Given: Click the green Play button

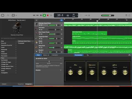Looking at the screenshot, I should click(x=44, y=15).
